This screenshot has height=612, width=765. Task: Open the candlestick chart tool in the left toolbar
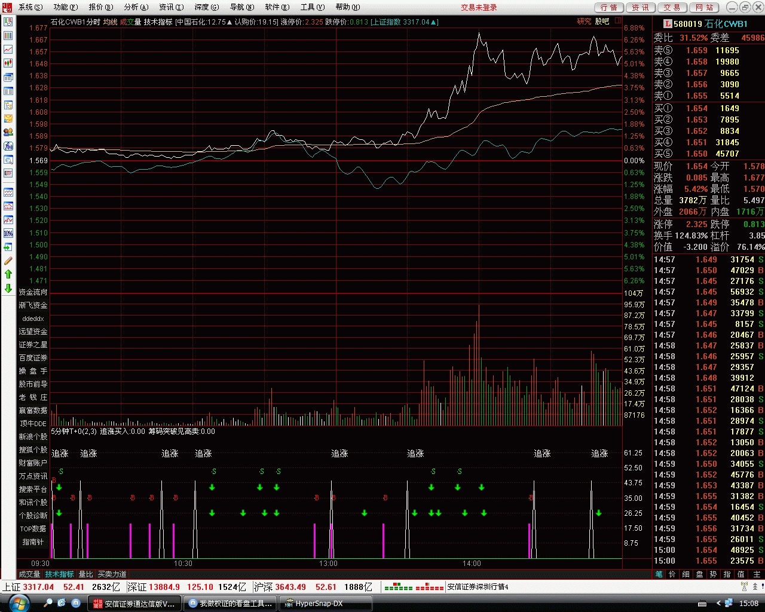(8, 63)
